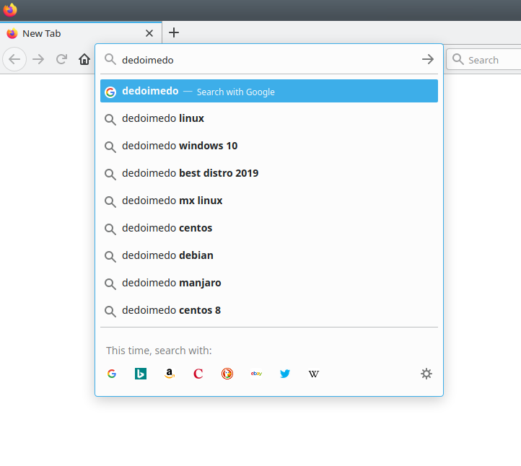Pick the 'dedoimedo manjaro' suggestion row
This screenshot has width=521, height=466.
[x=269, y=283]
